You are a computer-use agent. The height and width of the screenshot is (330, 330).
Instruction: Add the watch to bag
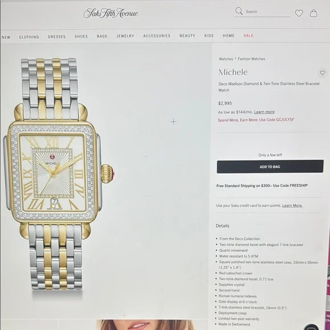[x=270, y=167]
